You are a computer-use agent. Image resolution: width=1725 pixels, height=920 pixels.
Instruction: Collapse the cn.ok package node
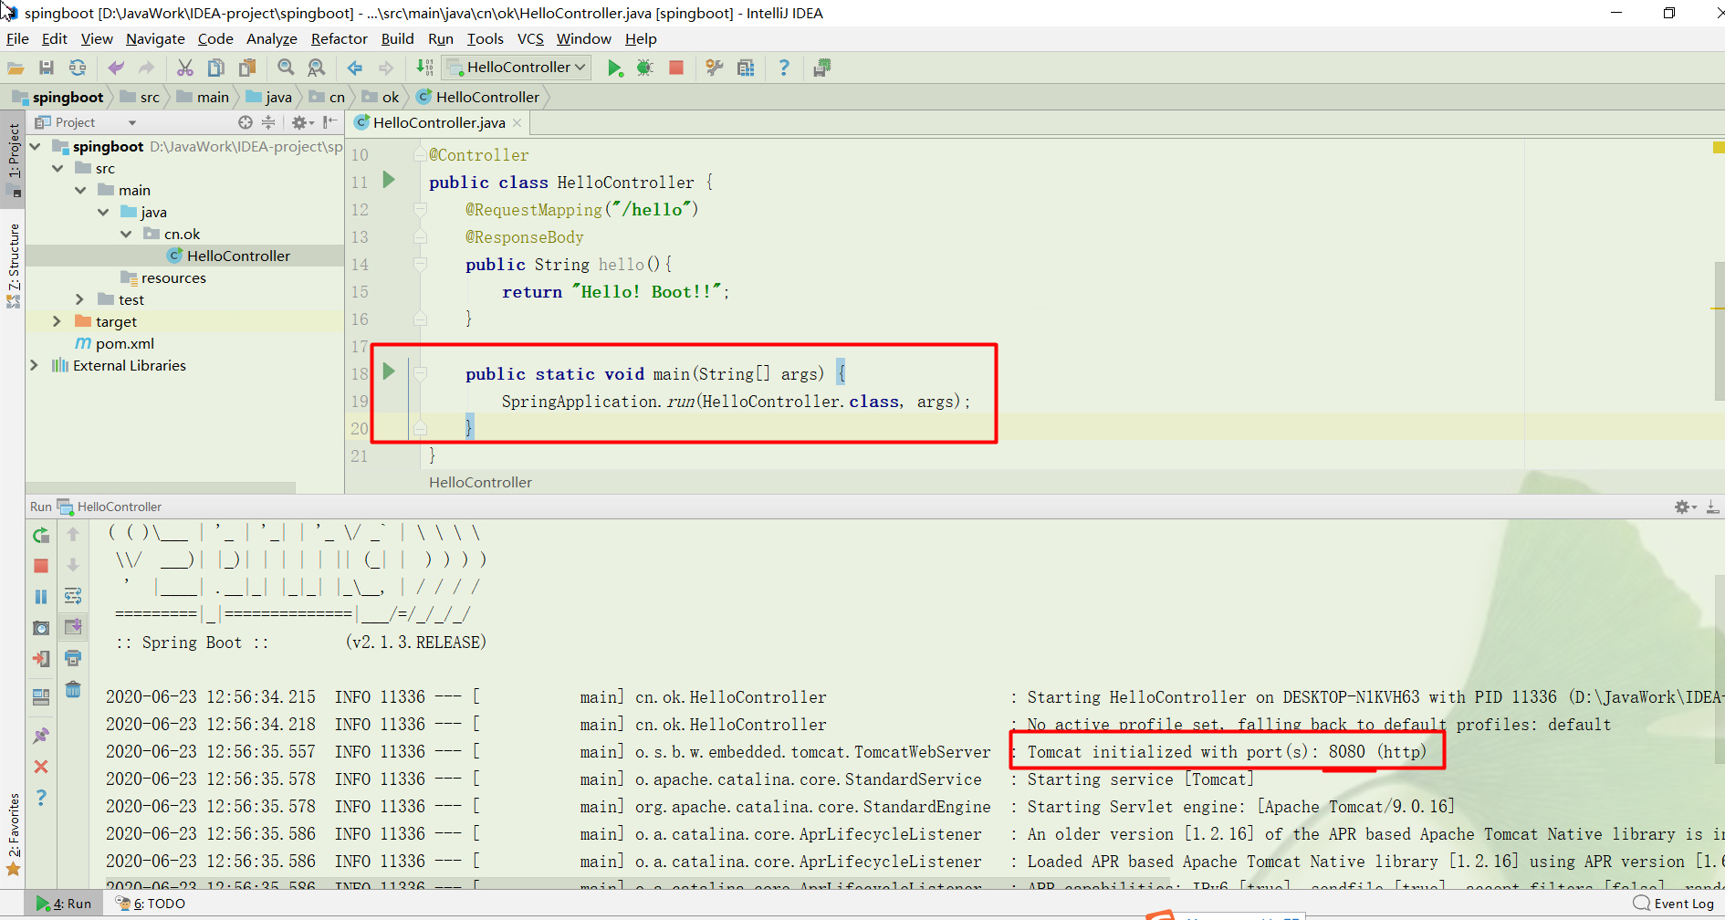(x=126, y=235)
